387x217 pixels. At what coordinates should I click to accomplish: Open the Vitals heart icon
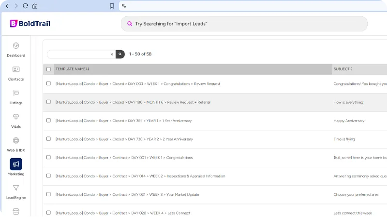tap(16, 117)
